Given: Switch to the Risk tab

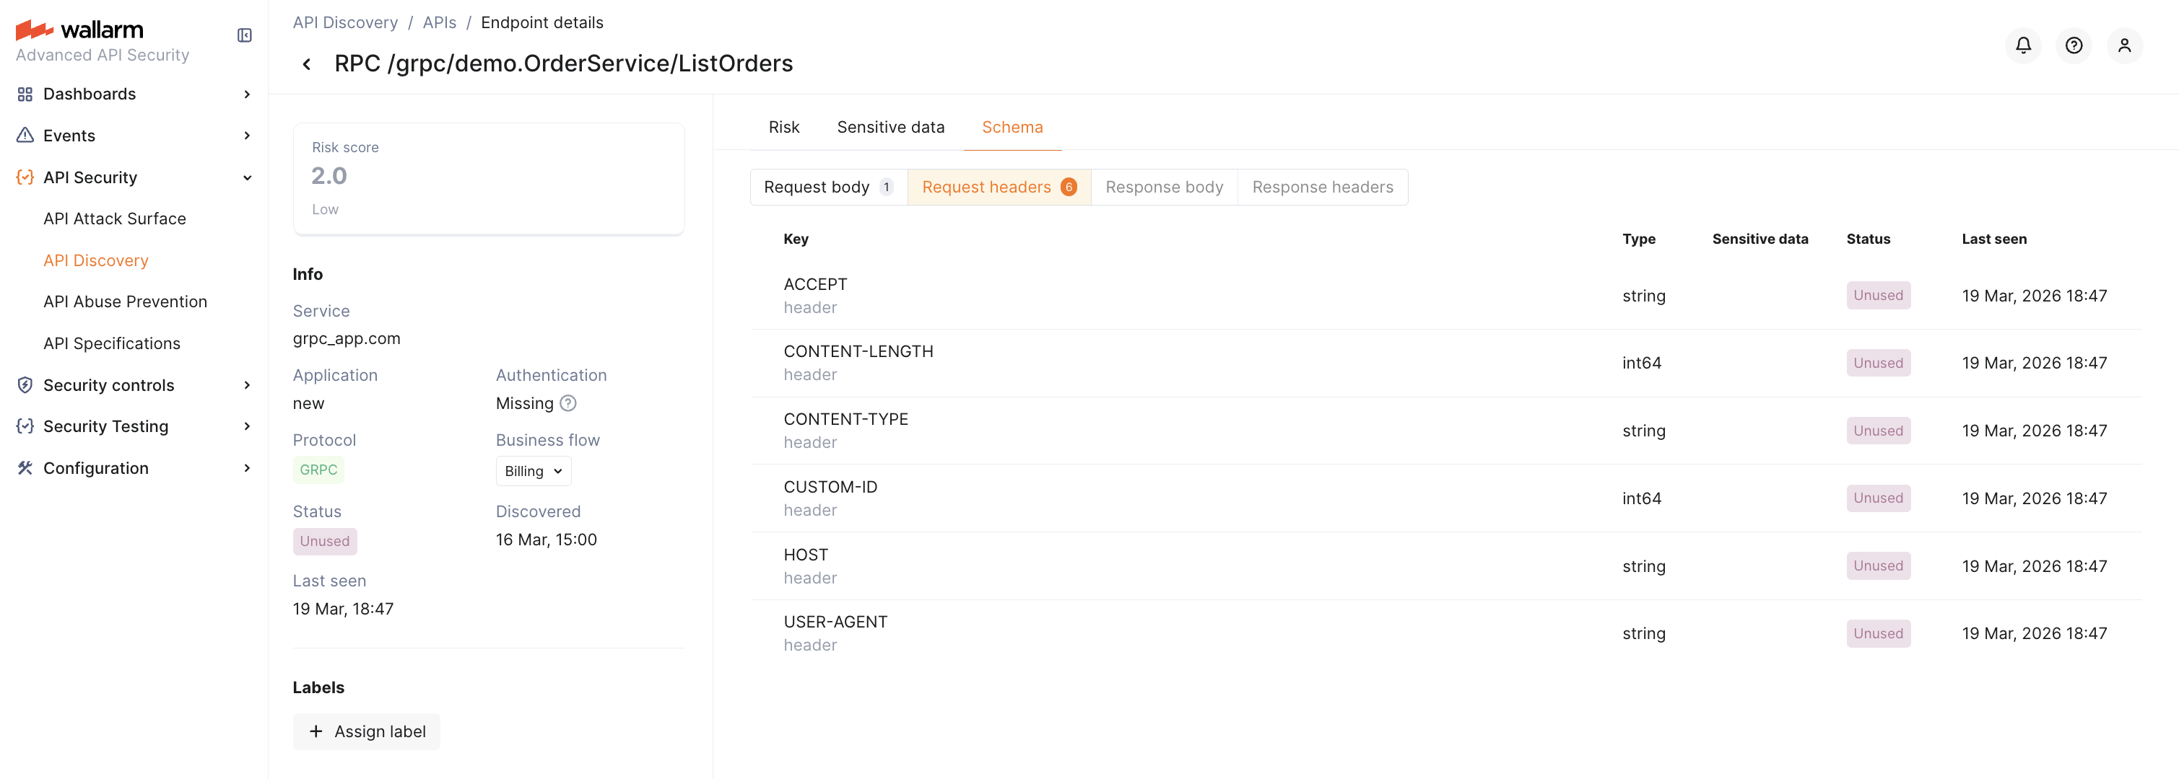Looking at the screenshot, I should 783,127.
